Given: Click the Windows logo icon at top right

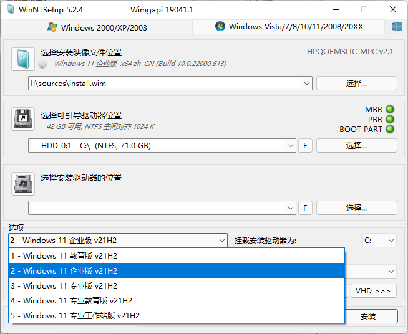Looking at the screenshot, I should (397, 27).
